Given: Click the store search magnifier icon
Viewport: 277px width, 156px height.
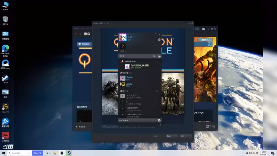Looking at the screenshot, I should tap(209, 44).
